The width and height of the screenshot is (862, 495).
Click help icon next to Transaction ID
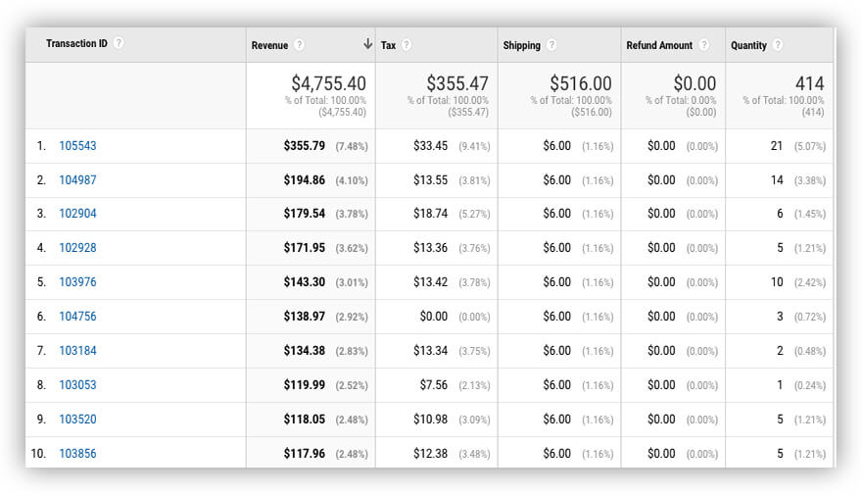pyautogui.click(x=119, y=43)
